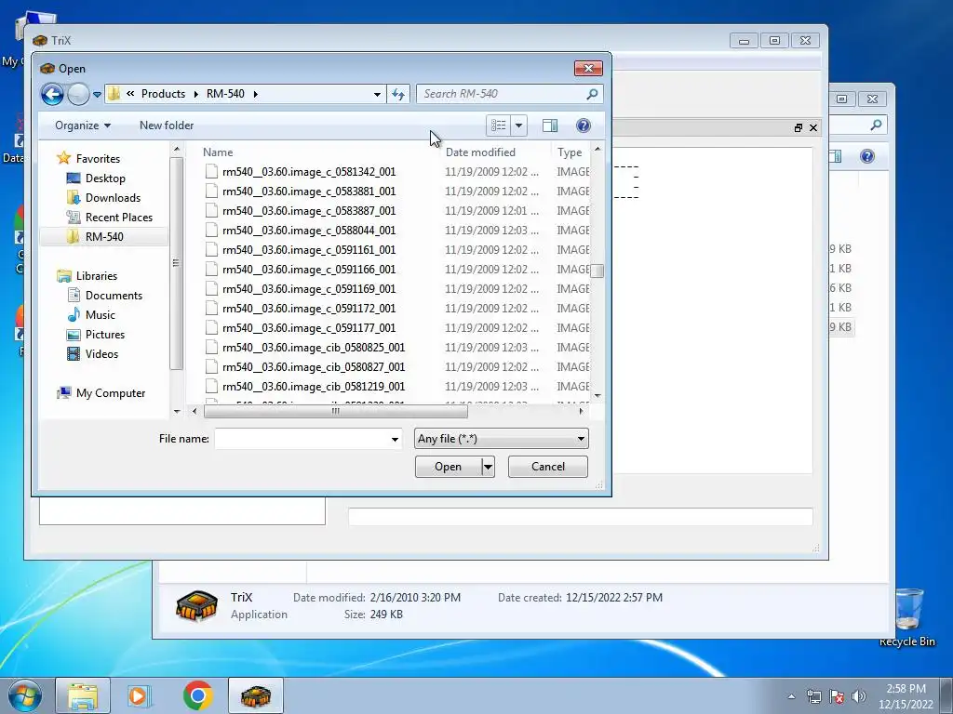This screenshot has width=953, height=714.
Task: Click the File name input field
Action: pyautogui.click(x=302, y=439)
